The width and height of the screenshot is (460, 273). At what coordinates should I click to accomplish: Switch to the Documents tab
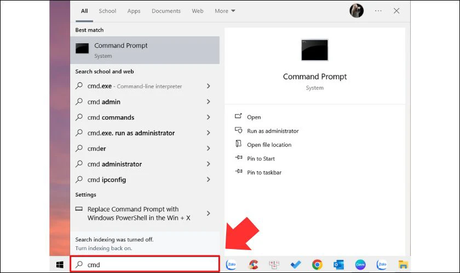[166, 11]
